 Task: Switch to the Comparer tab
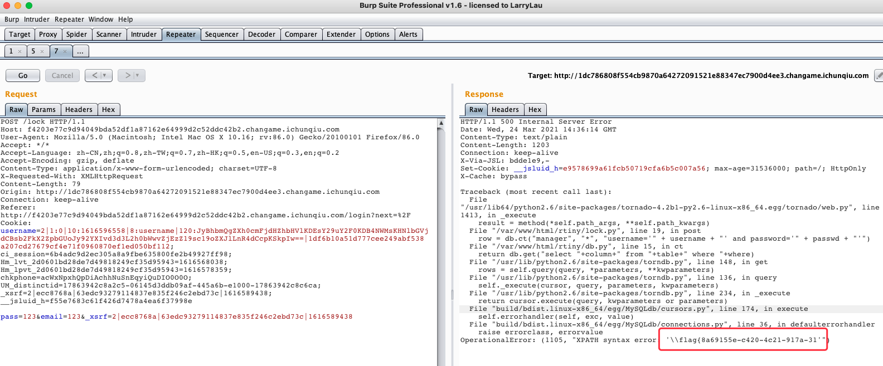(301, 35)
